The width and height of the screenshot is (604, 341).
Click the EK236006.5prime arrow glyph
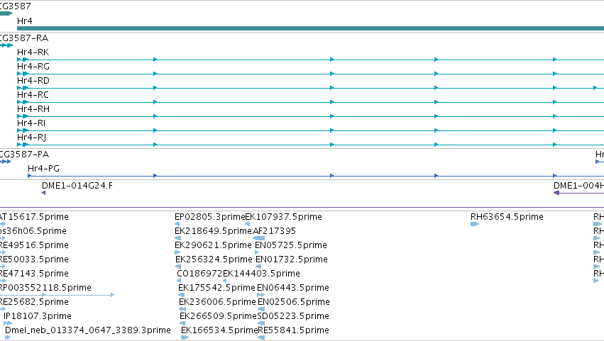182,309
